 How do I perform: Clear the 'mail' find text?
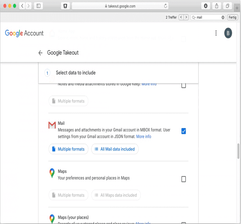click(x=223, y=18)
